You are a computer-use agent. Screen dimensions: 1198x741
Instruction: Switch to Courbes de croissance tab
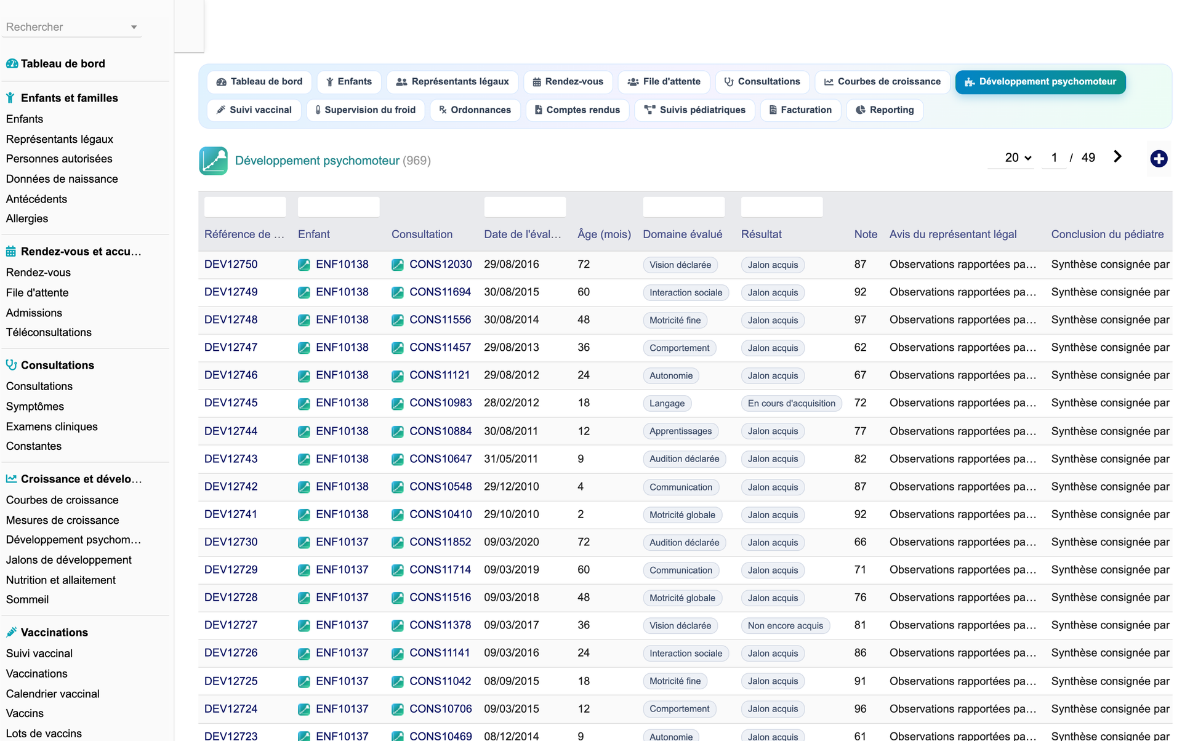(882, 82)
